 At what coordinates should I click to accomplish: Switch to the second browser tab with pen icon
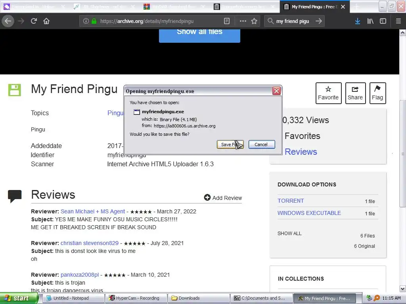coord(105,7)
